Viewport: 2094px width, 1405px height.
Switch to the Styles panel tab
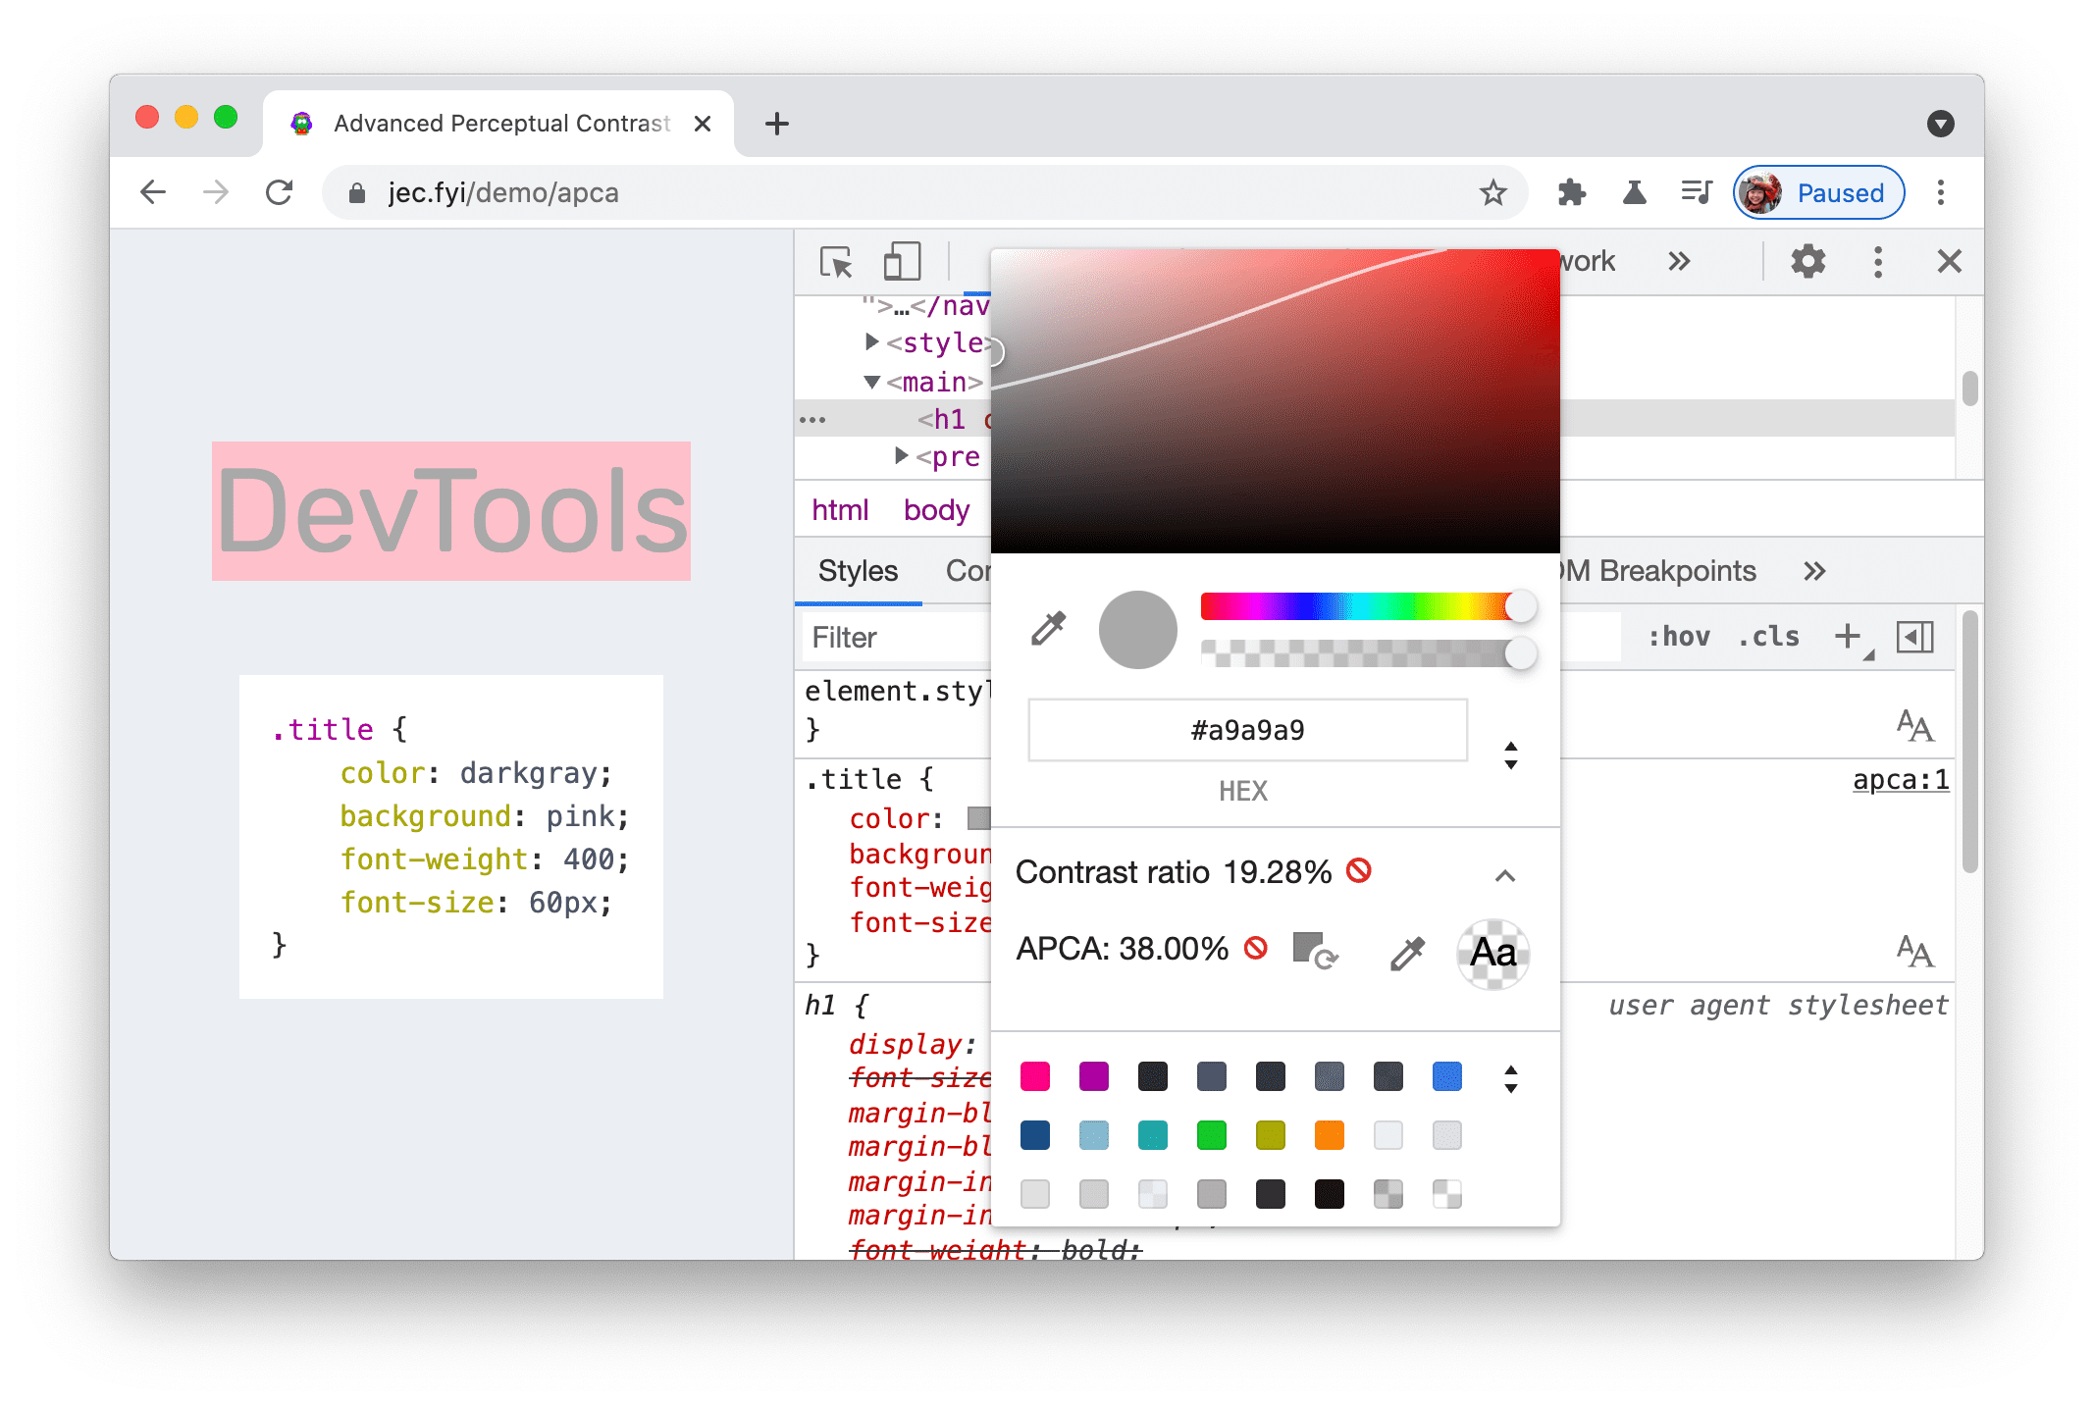tap(860, 571)
